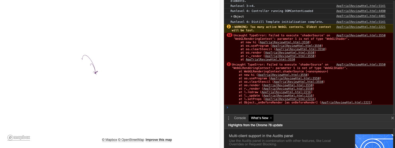The image size is (395, 148).
Task: Open the AppTrialReviewHtml.html:4490 source link
Action: 361,11
